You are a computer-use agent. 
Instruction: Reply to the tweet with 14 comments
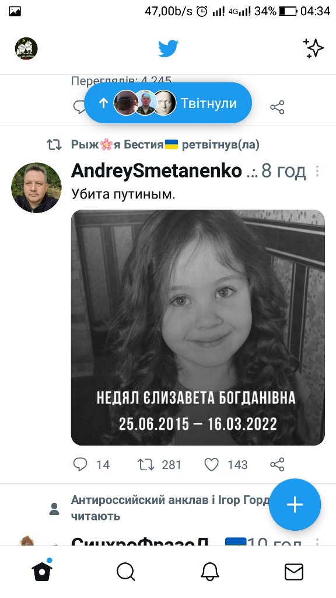coord(90,464)
